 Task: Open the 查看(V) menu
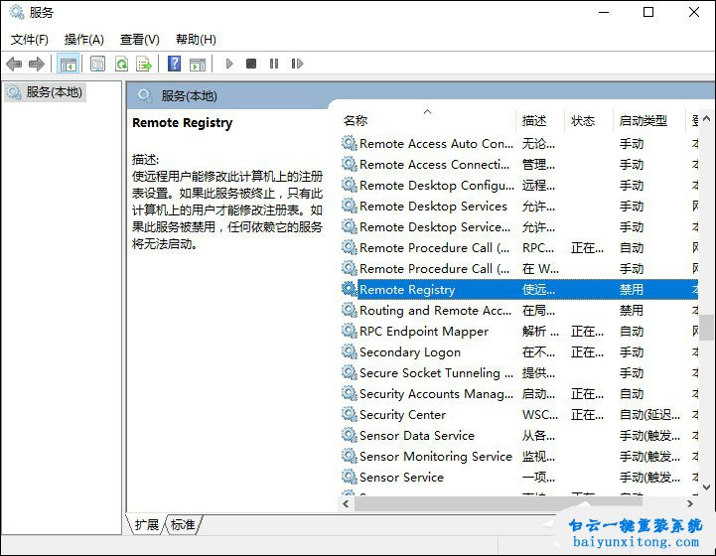click(x=140, y=40)
